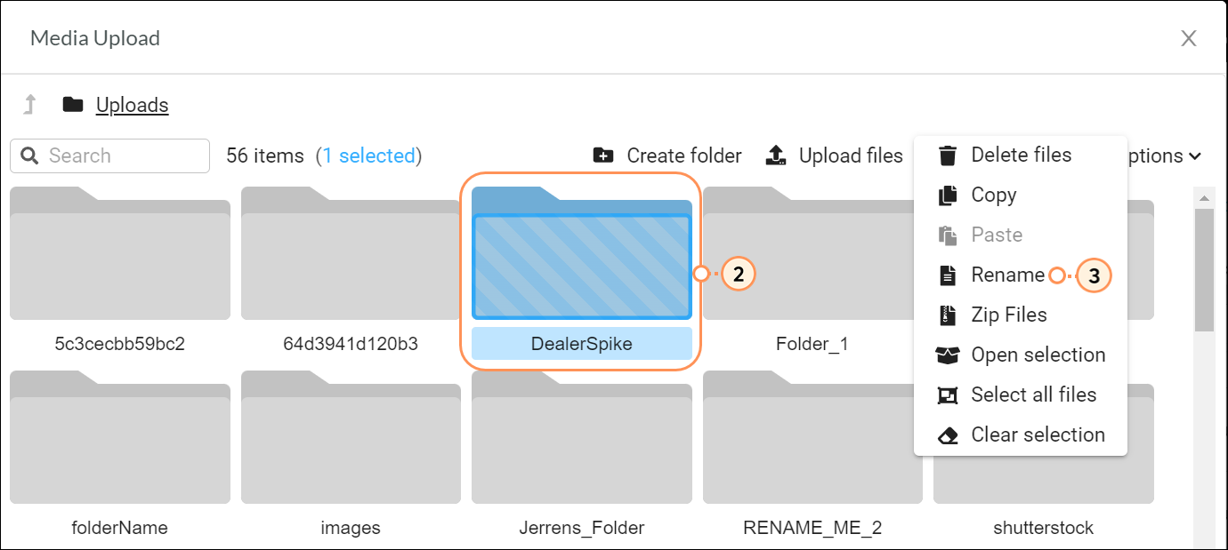This screenshot has height=550, width=1228.
Task: Expand the options dropdown chevron
Action: (x=1194, y=156)
